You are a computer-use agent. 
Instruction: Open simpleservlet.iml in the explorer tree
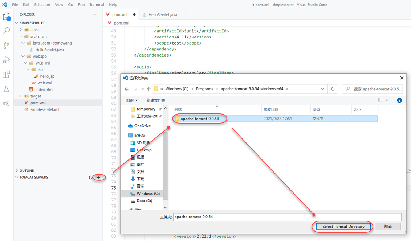[x=45, y=109]
